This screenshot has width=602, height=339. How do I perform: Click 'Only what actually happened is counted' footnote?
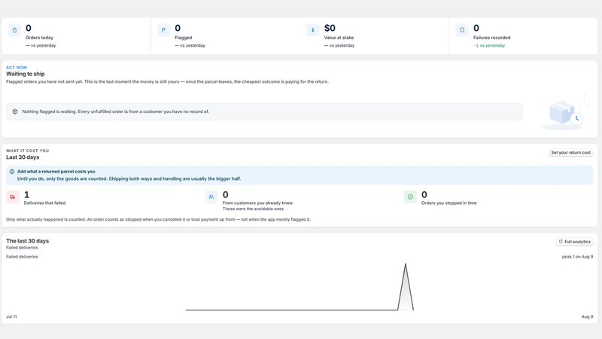(x=158, y=219)
